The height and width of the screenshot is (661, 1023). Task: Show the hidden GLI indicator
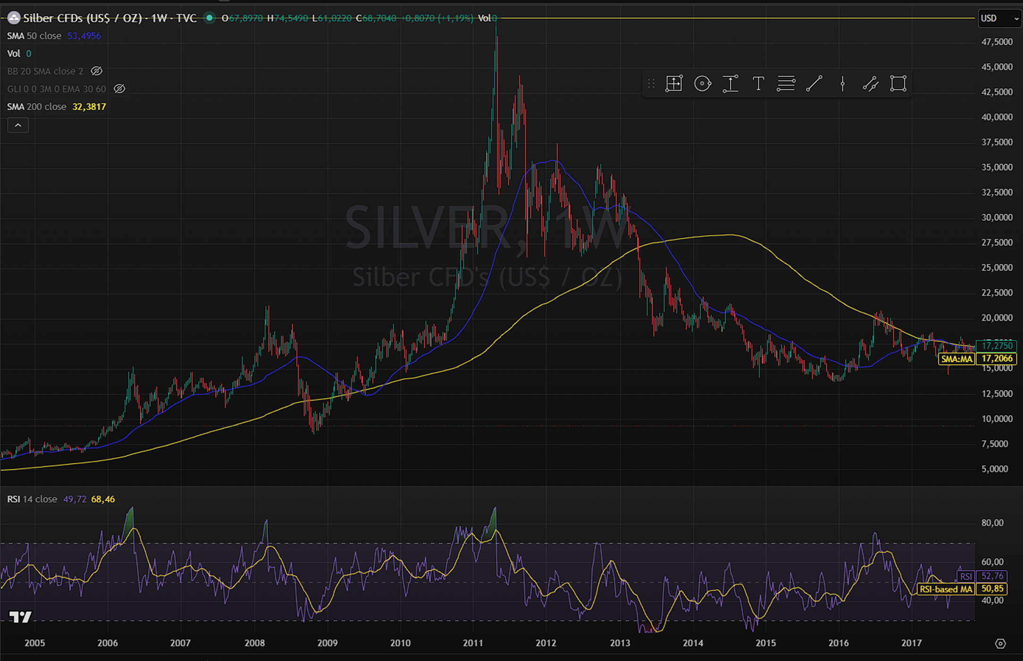tap(119, 89)
